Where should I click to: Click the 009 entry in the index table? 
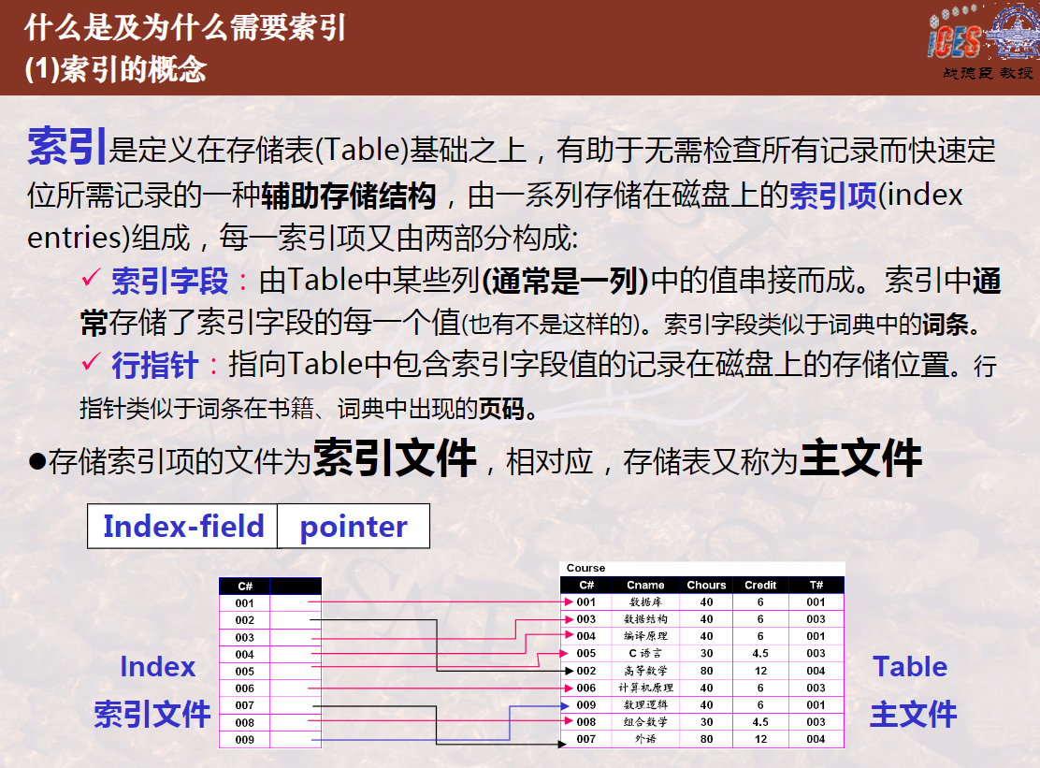click(x=245, y=740)
